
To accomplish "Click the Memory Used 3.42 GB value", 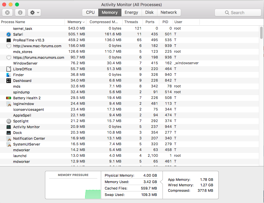I will pos(150,182).
